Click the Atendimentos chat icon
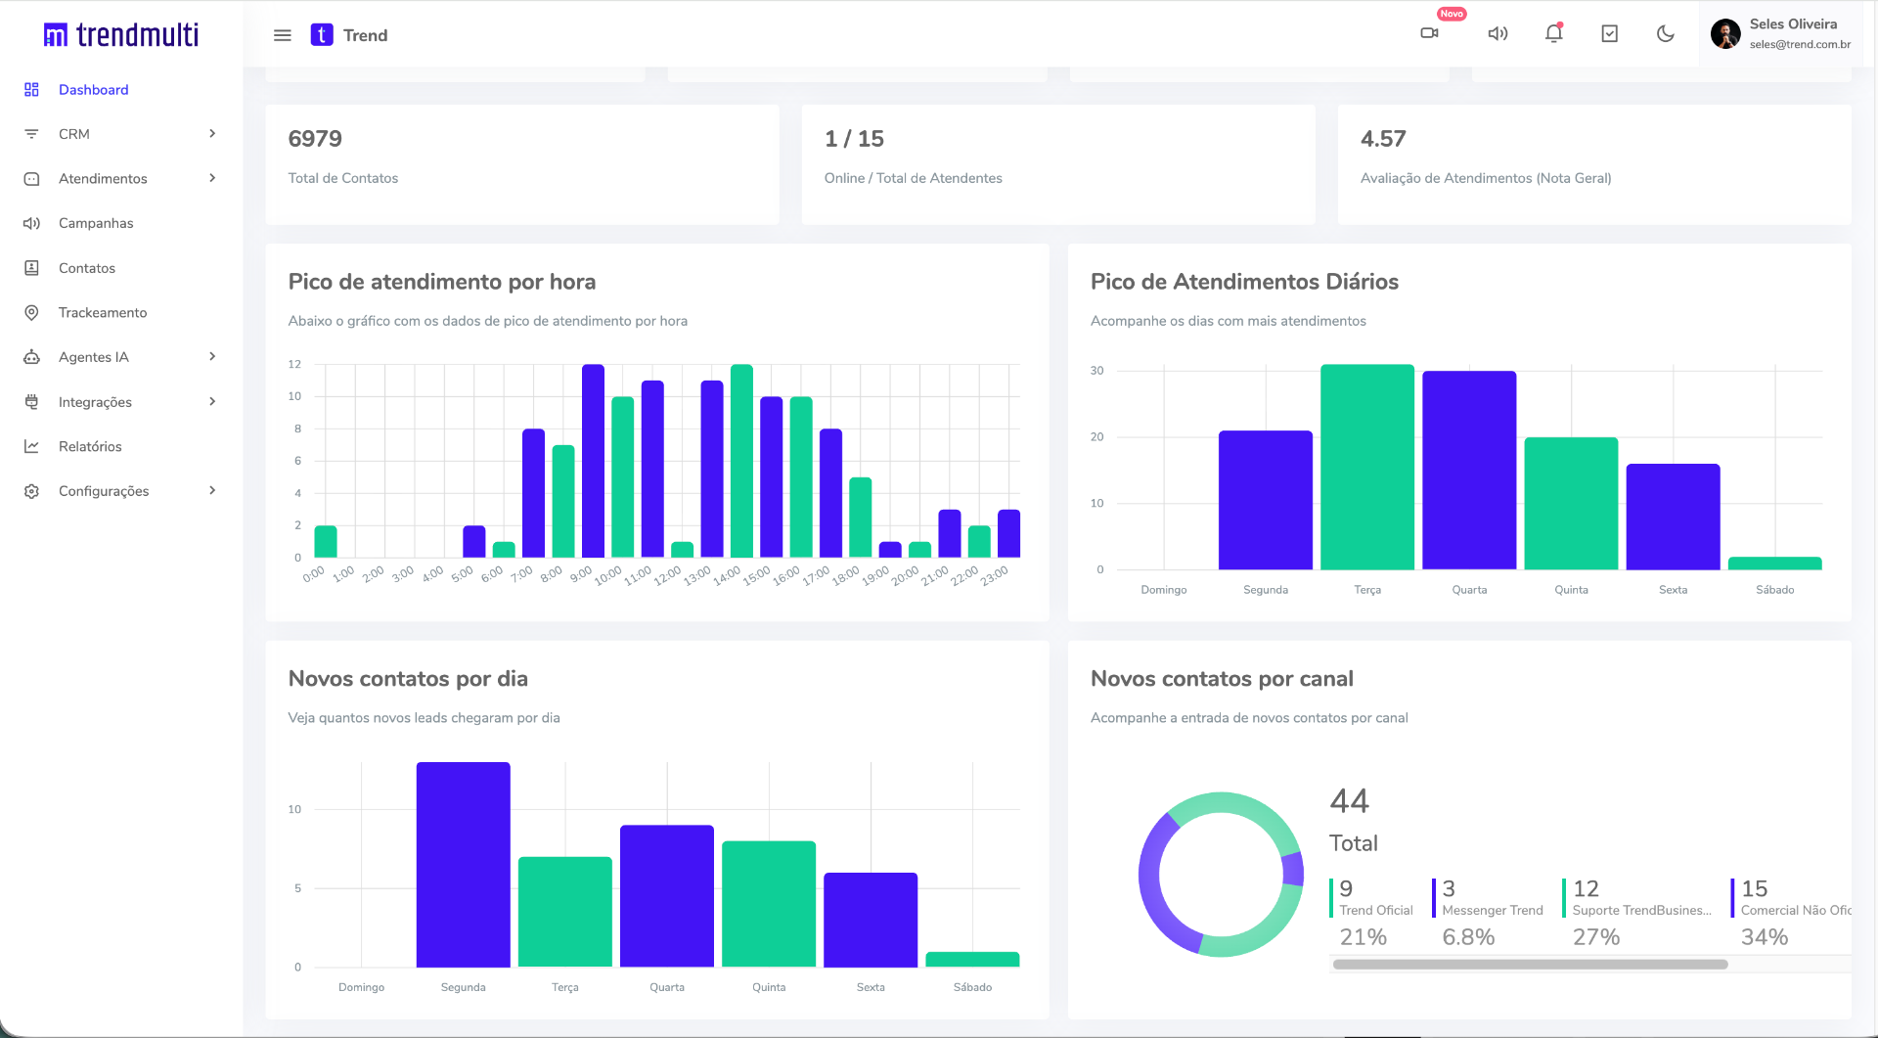 pos(31,179)
